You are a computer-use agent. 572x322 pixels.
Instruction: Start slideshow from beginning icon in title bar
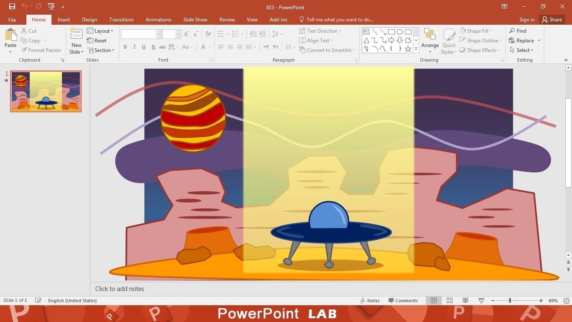tap(51, 7)
